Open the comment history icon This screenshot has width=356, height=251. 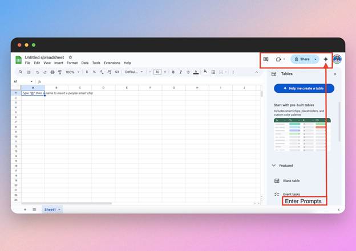[266, 59]
